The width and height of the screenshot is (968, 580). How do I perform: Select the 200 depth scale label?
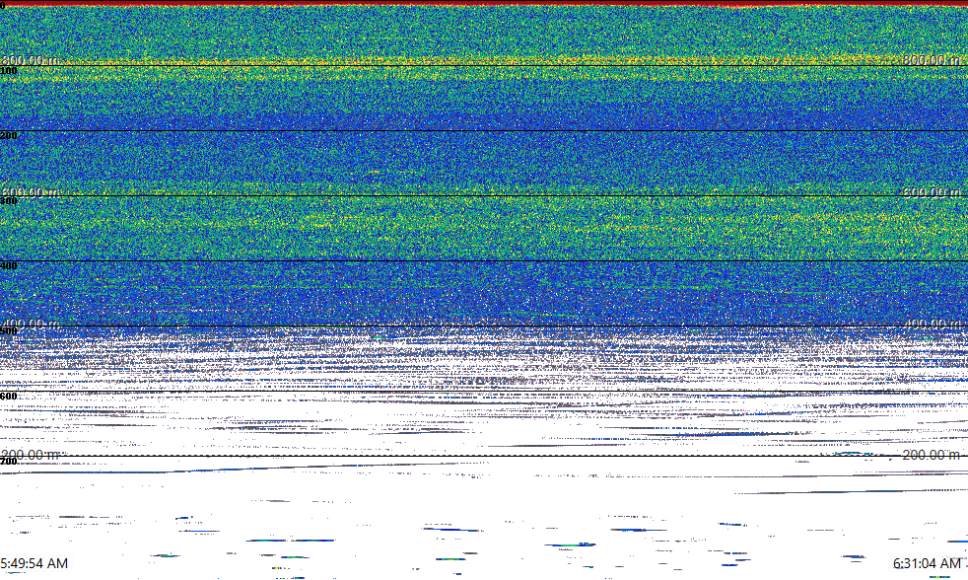tap(9, 136)
